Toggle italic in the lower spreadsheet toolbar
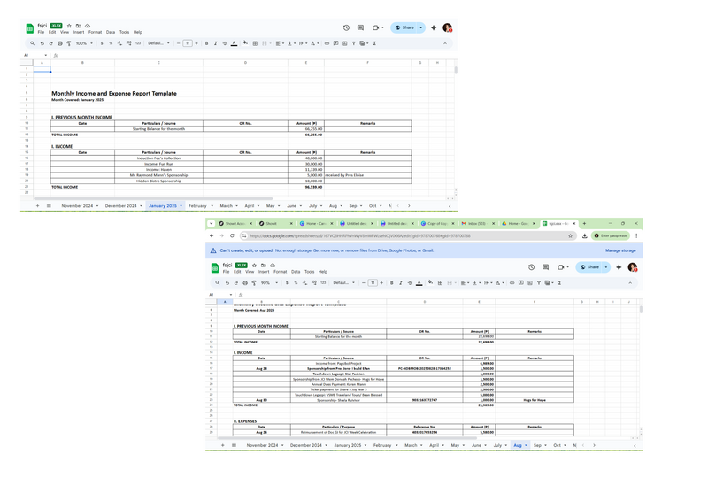The width and height of the screenshot is (708, 501). pos(400,283)
